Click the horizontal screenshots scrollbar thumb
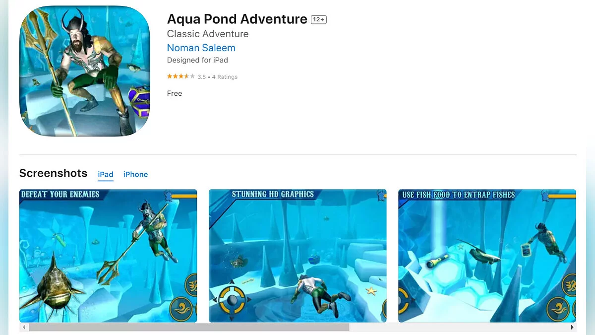 [189, 328]
